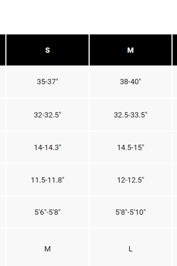Click the 32.5-33.5" table cell
177x266 pixels.
130,115
